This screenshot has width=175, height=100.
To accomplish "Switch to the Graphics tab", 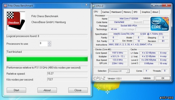I will [146, 12].
